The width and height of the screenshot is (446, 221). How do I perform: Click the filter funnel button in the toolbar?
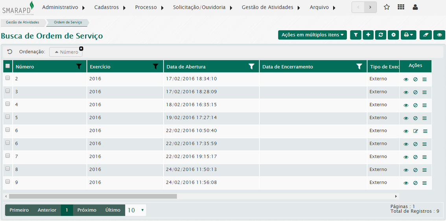click(356, 35)
